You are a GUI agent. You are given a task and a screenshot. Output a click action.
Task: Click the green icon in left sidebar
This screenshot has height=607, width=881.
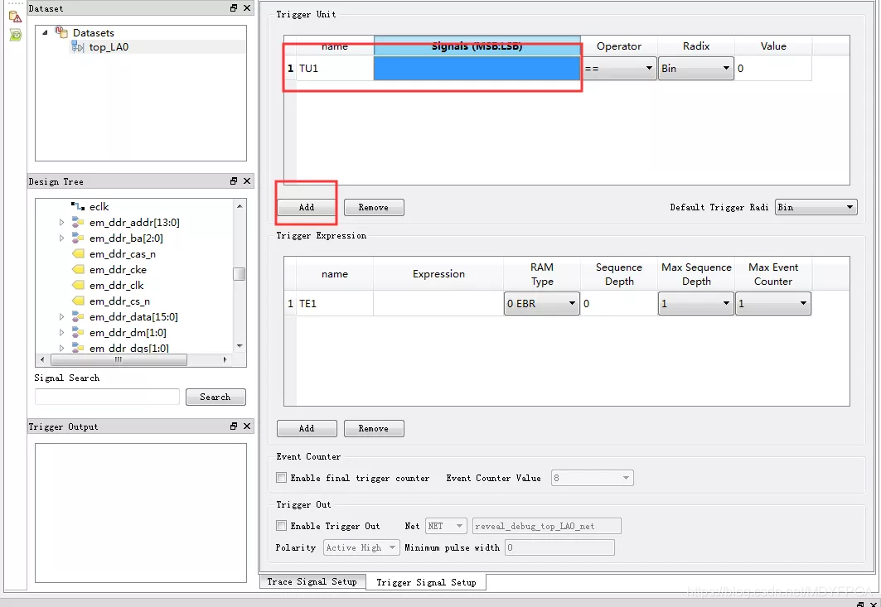point(16,36)
